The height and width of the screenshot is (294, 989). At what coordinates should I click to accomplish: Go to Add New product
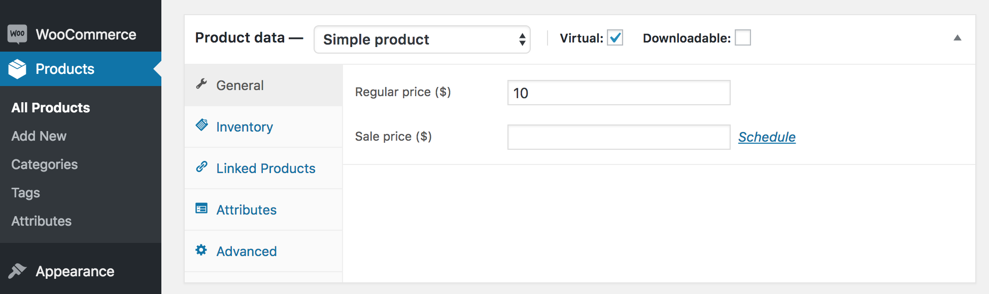(39, 136)
